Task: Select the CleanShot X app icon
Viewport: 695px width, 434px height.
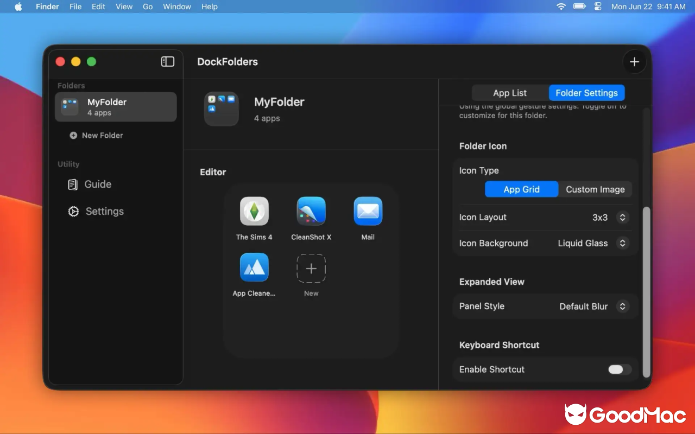Action: click(311, 211)
